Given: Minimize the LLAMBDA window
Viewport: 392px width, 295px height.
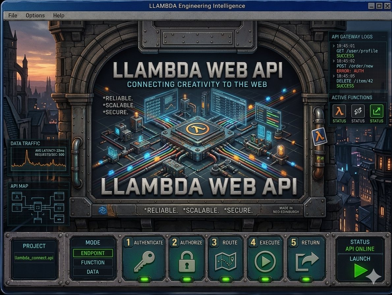Looking at the screenshot, I should pos(372,6).
